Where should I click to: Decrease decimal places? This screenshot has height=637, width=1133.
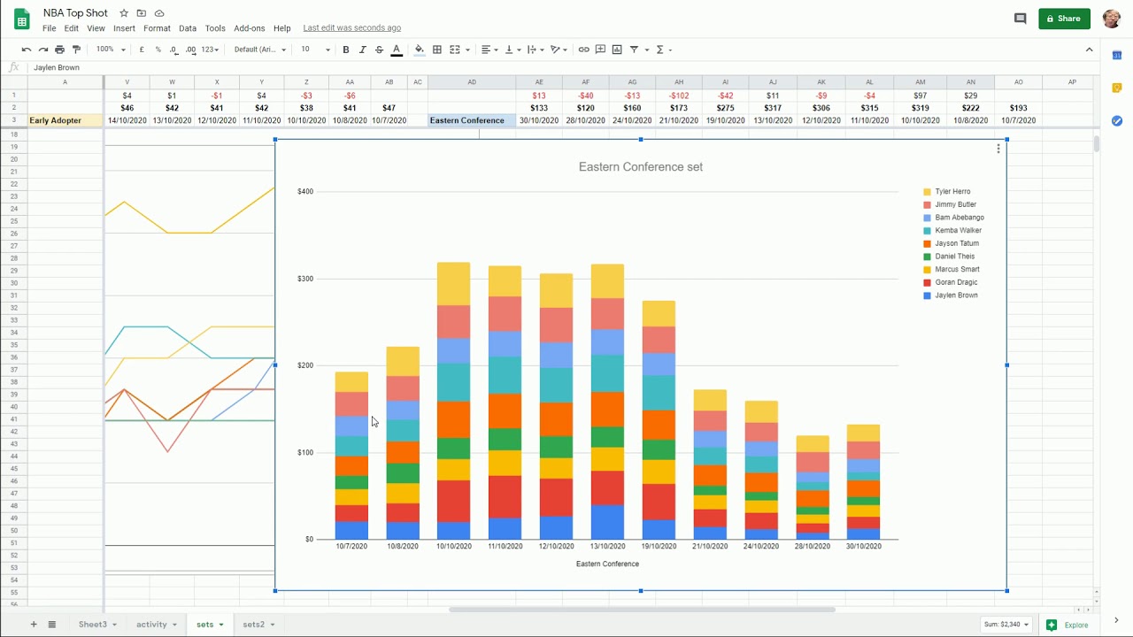(173, 50)
